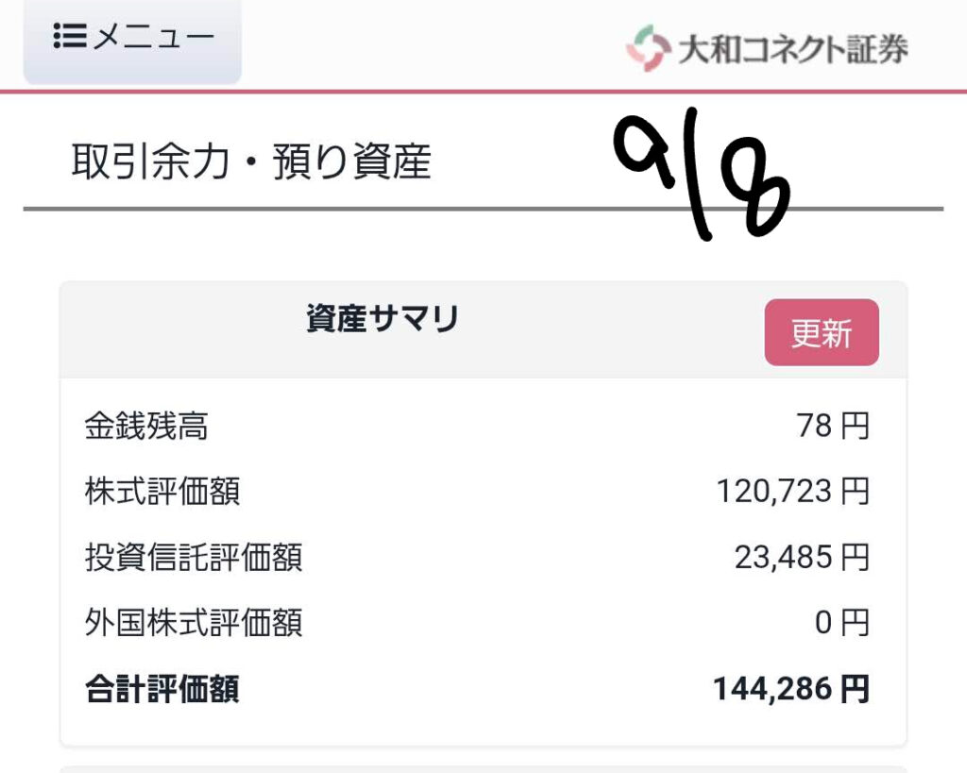Click the 0 円 foreign stock value

(x=842, y=623)
